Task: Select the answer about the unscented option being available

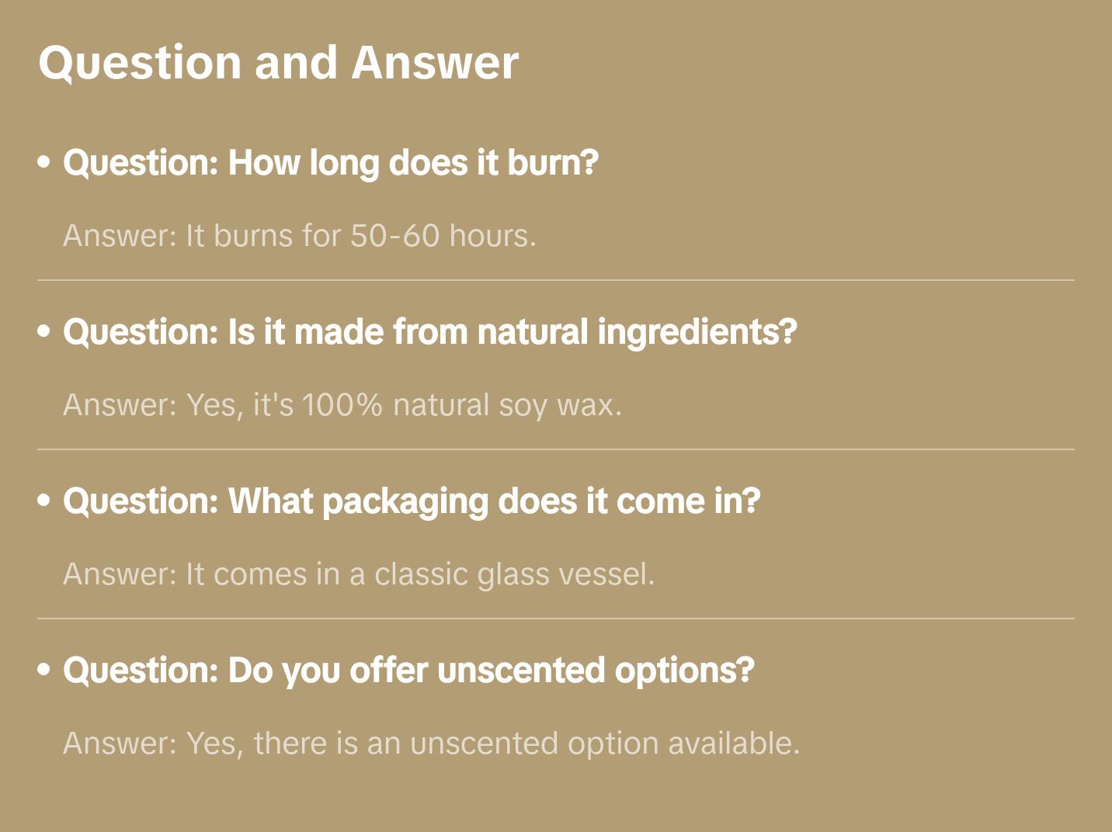Action: tap(431, 744)
